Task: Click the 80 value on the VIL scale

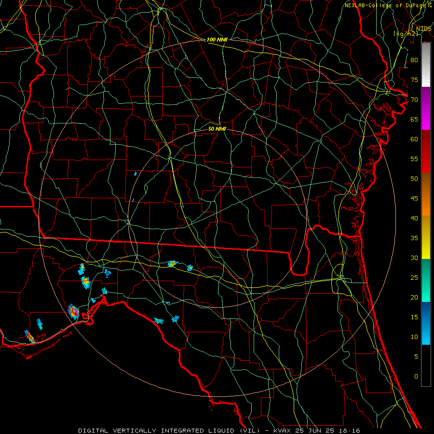Action: [x=414, y=60]
